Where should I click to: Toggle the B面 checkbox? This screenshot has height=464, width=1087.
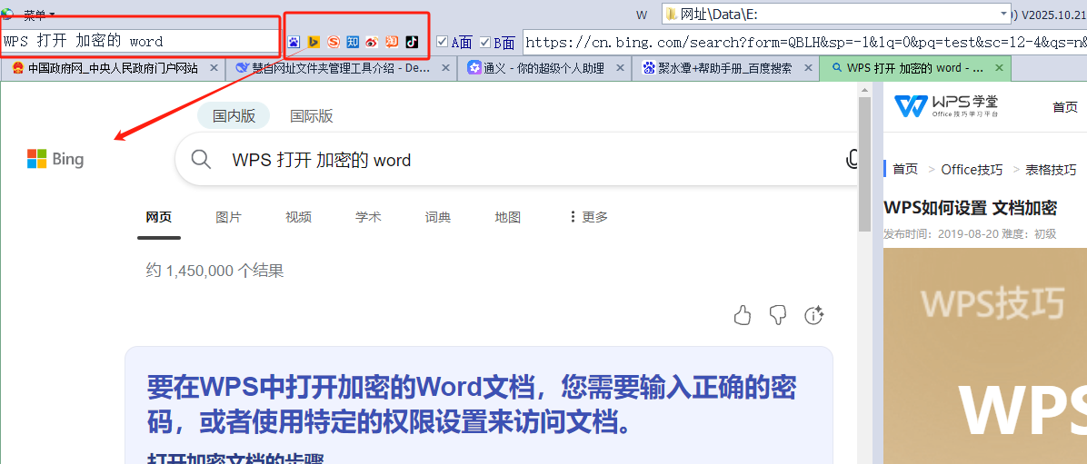(484, 42)
